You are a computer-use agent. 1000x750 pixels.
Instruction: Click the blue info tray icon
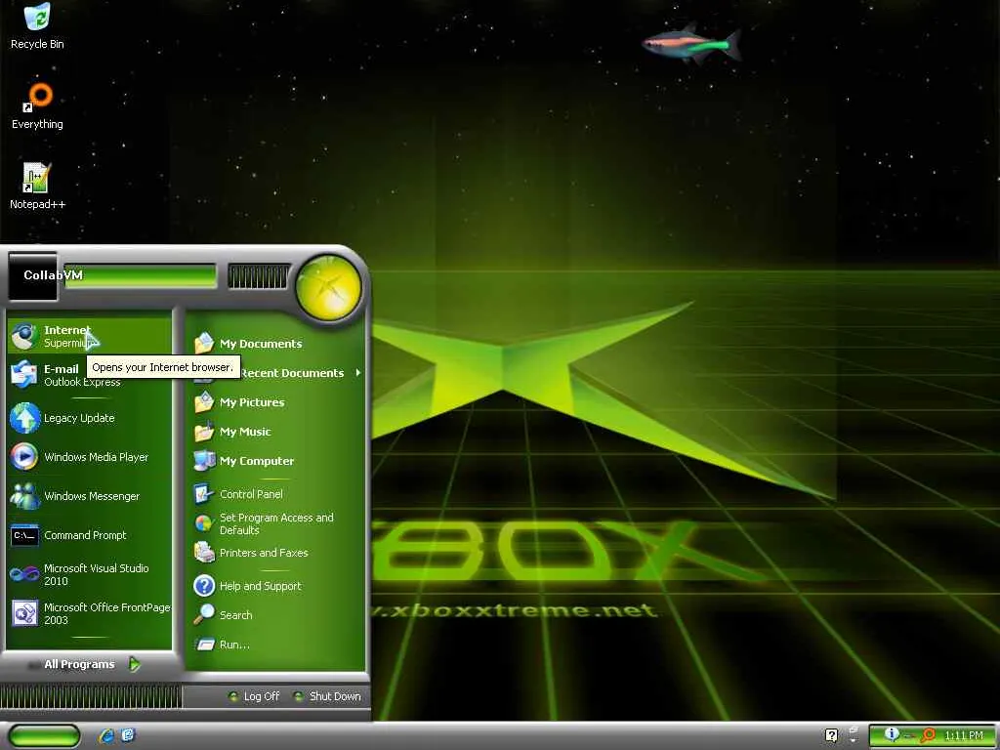click(892, 734)
